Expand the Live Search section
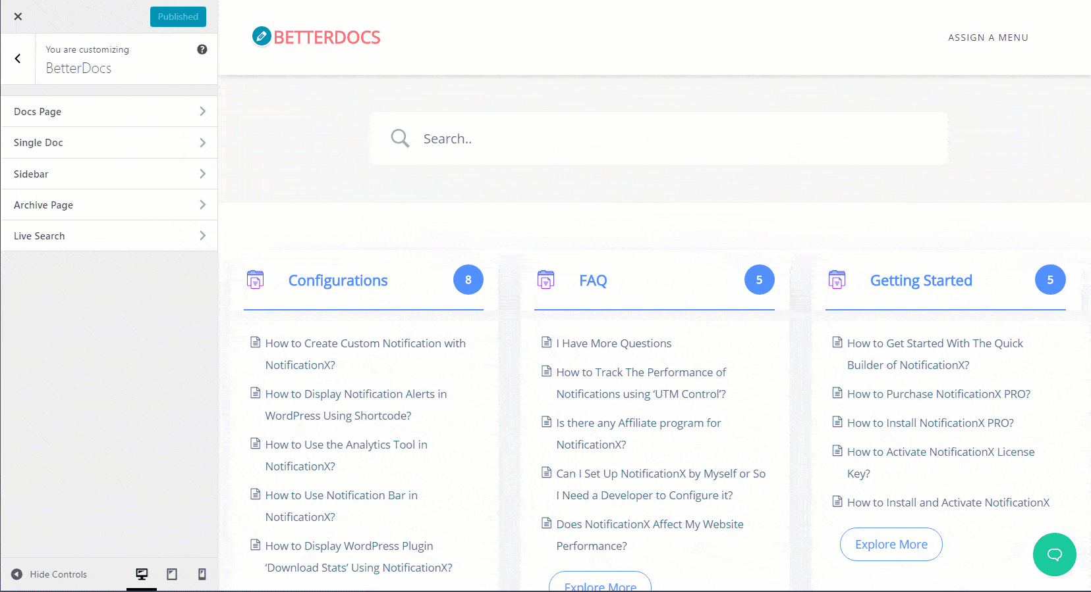Screen dimensions: 1091x592 (x=109, y=235)
